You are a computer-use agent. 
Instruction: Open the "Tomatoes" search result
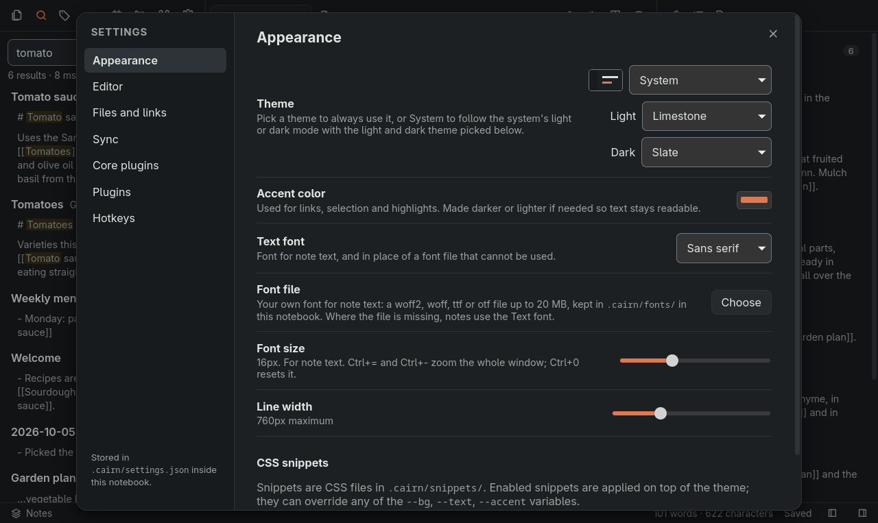tap(37, 204)
